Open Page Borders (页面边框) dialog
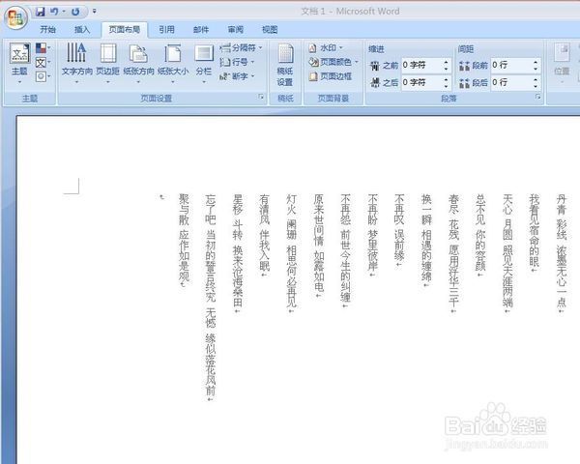The width and height of the screenshot is (580, 464). tap(331, 76)
